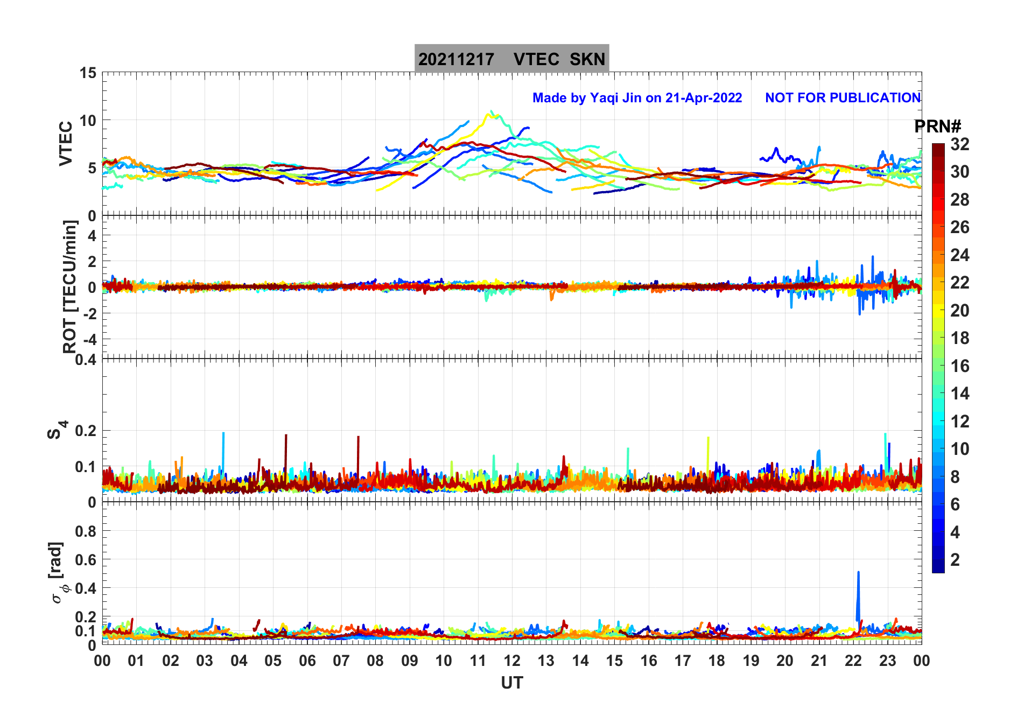Click the x-axis tick label '12'
The image size is (1024, 716).
click(512, 661)
